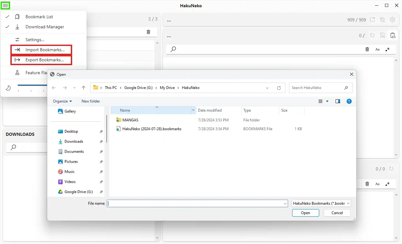Screen dimensions: 402x244
Task: Click the Up one level arrow
Action: (x=83, y=88)
